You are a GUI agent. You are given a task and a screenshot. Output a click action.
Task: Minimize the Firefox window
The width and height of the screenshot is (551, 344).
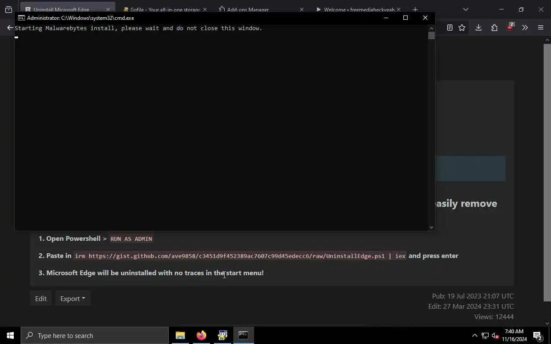coord(501,9)
